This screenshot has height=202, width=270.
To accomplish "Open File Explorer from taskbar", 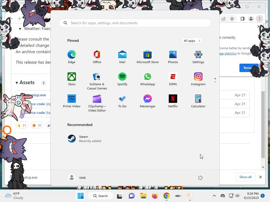I will point(143,196).
